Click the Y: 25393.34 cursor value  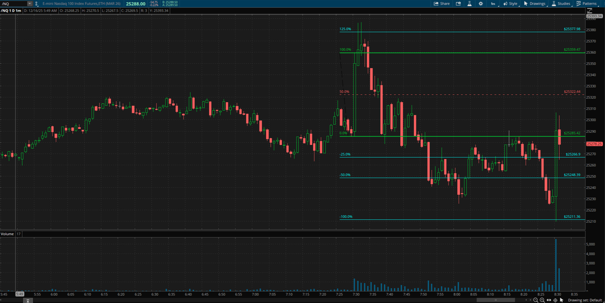pyautogui.click(x=160, y=11)
